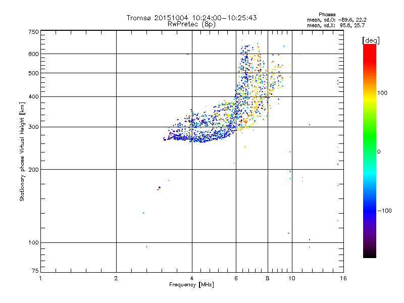Click the "[deg]" colorbar label
The height and width of the screenshot is (303, 404).
[x=371, y=40]
